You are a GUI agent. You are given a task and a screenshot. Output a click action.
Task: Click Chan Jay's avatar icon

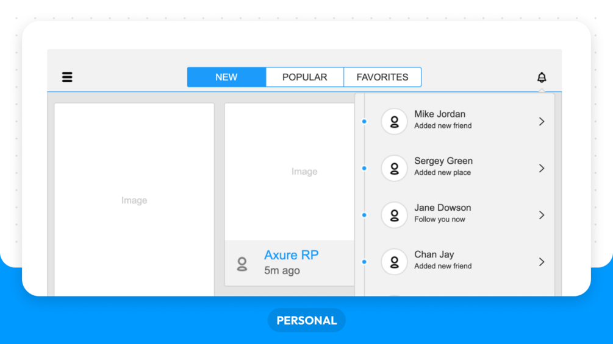coord(395,262)
